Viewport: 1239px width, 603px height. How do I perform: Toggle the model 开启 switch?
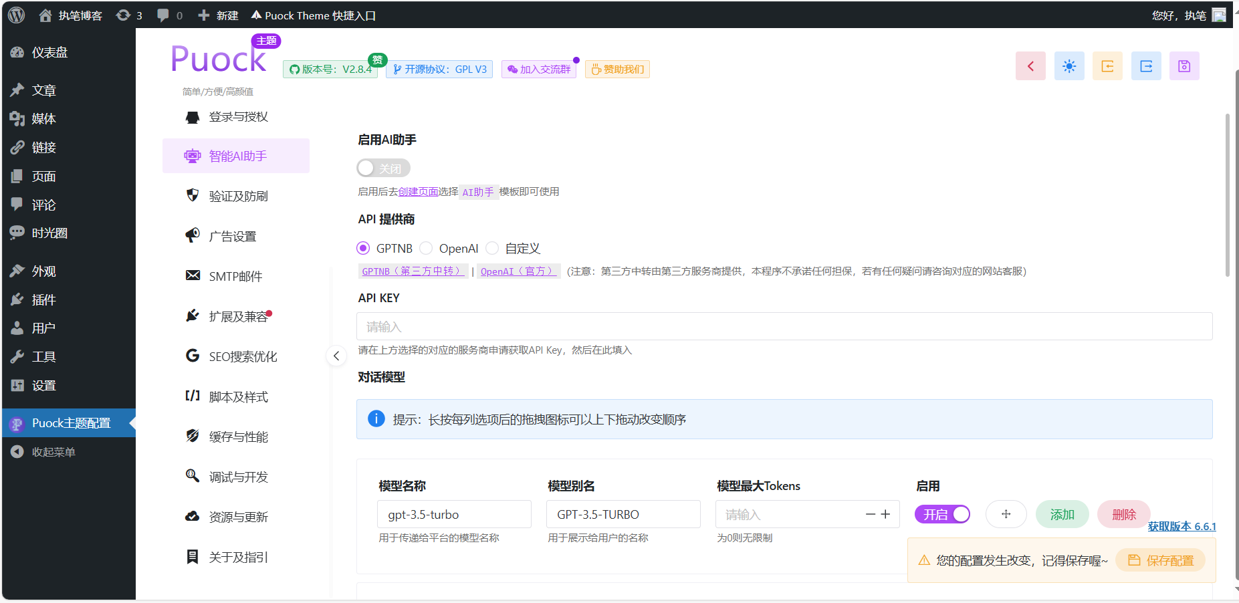click(942, 514)
